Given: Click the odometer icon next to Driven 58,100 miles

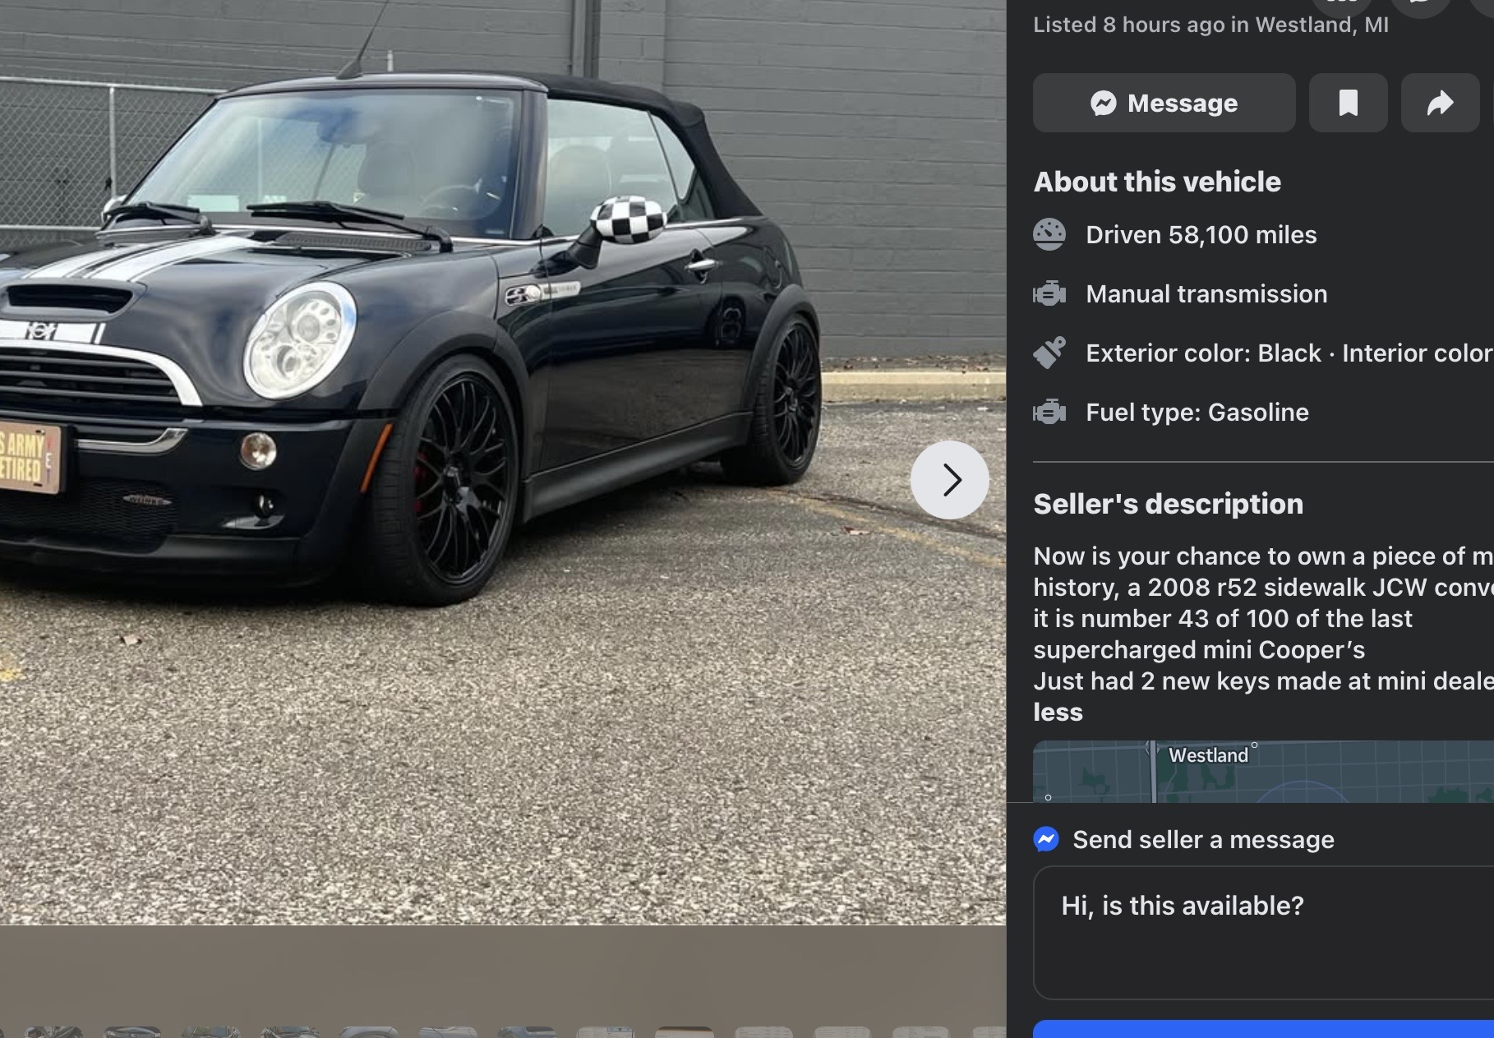Looking at the screenshot, I should pyautogui.click(x=1049, y=234).
